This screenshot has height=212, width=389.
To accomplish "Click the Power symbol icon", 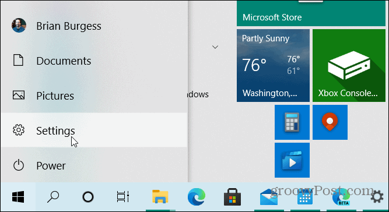I will 19,165.
